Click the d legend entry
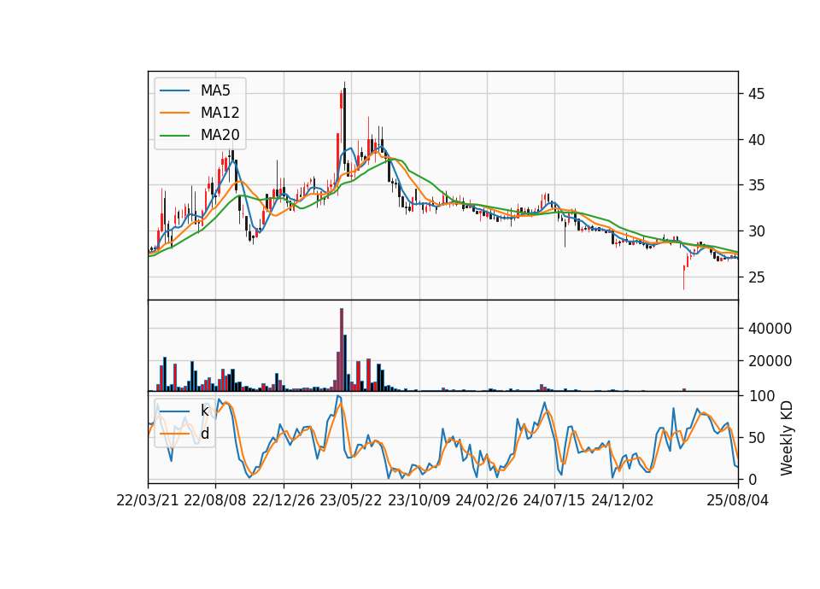The image size is (820, 589). click(204, 434)
